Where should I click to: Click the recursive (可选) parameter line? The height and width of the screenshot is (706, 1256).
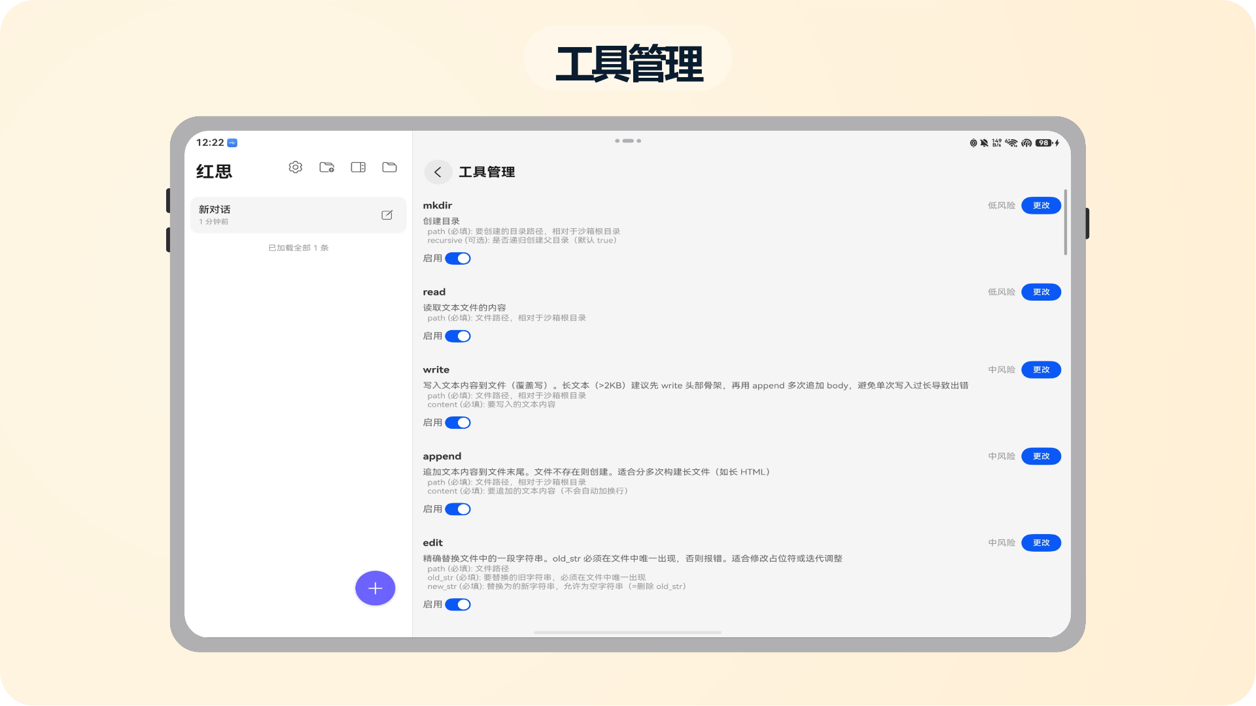tap(522, 241)
